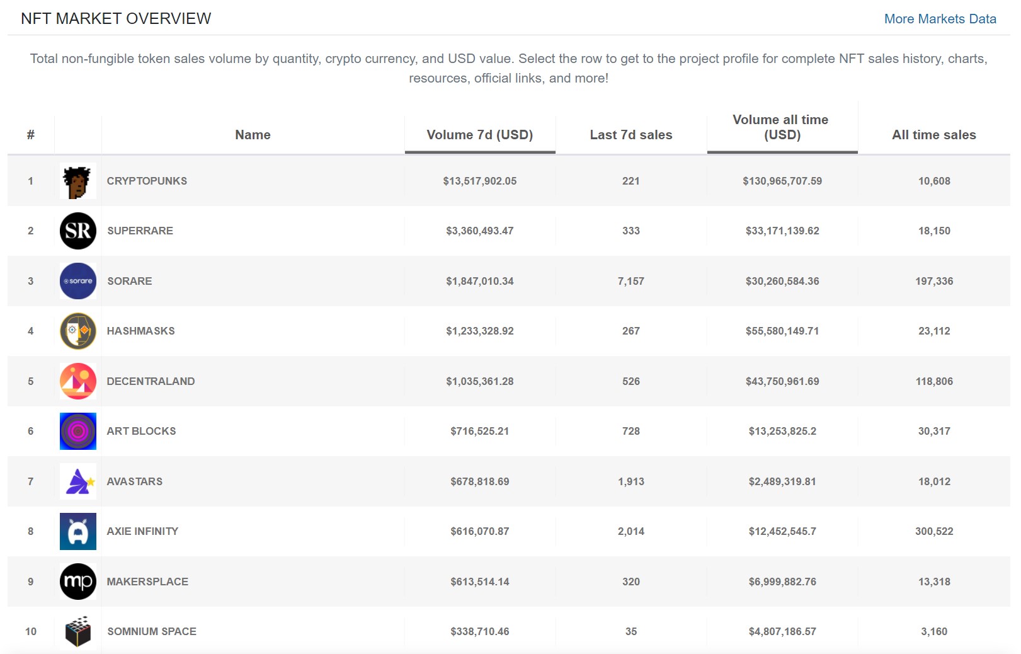Sort by Last 7d sales header

[630, 135]
